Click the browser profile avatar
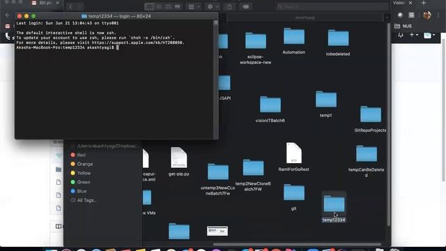 427,15
